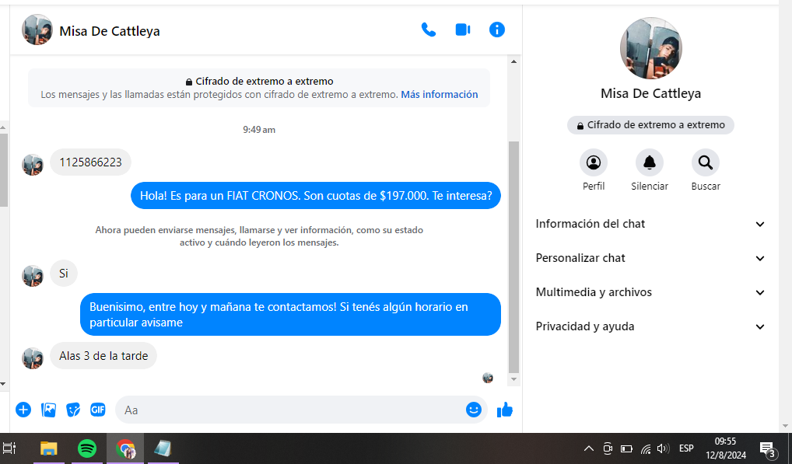Expand Información del chat section
This screenshot has height=464, width=792.
pos(650,224)
